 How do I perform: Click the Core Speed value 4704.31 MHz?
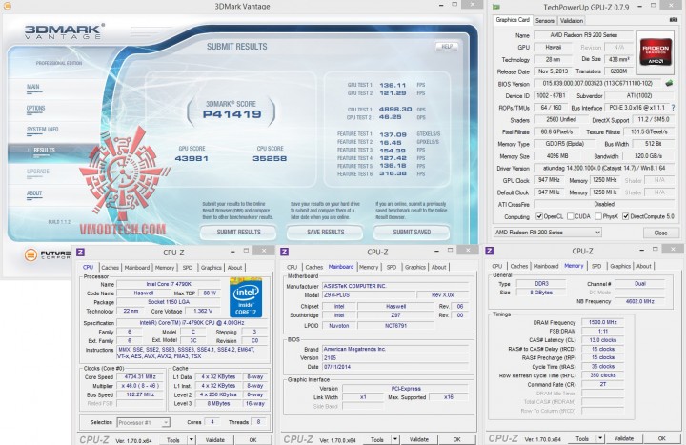tap(139, 376)
